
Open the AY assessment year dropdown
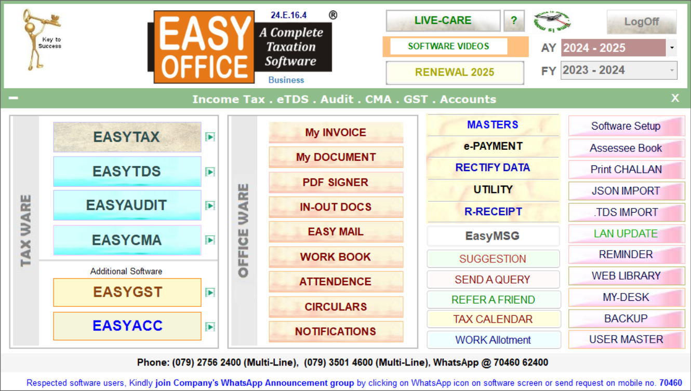point(672,48)
